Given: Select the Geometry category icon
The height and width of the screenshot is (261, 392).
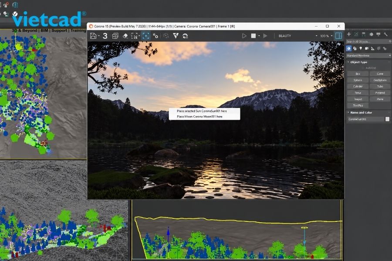Looking at the screenshot, I should [349, 48].
